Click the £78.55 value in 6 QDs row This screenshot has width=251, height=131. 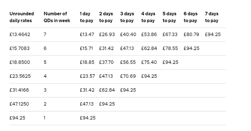(170, 48)
